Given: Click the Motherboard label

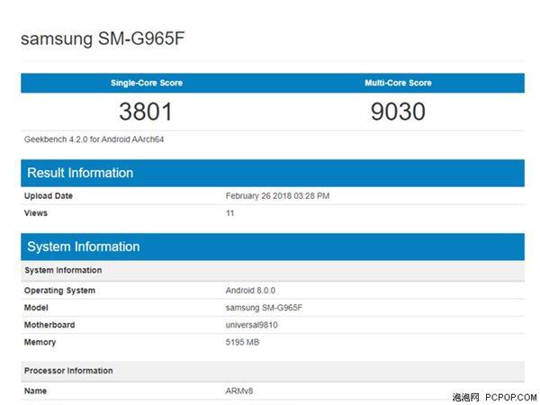Looking at the screenshot, I should (x=49, y=325).
